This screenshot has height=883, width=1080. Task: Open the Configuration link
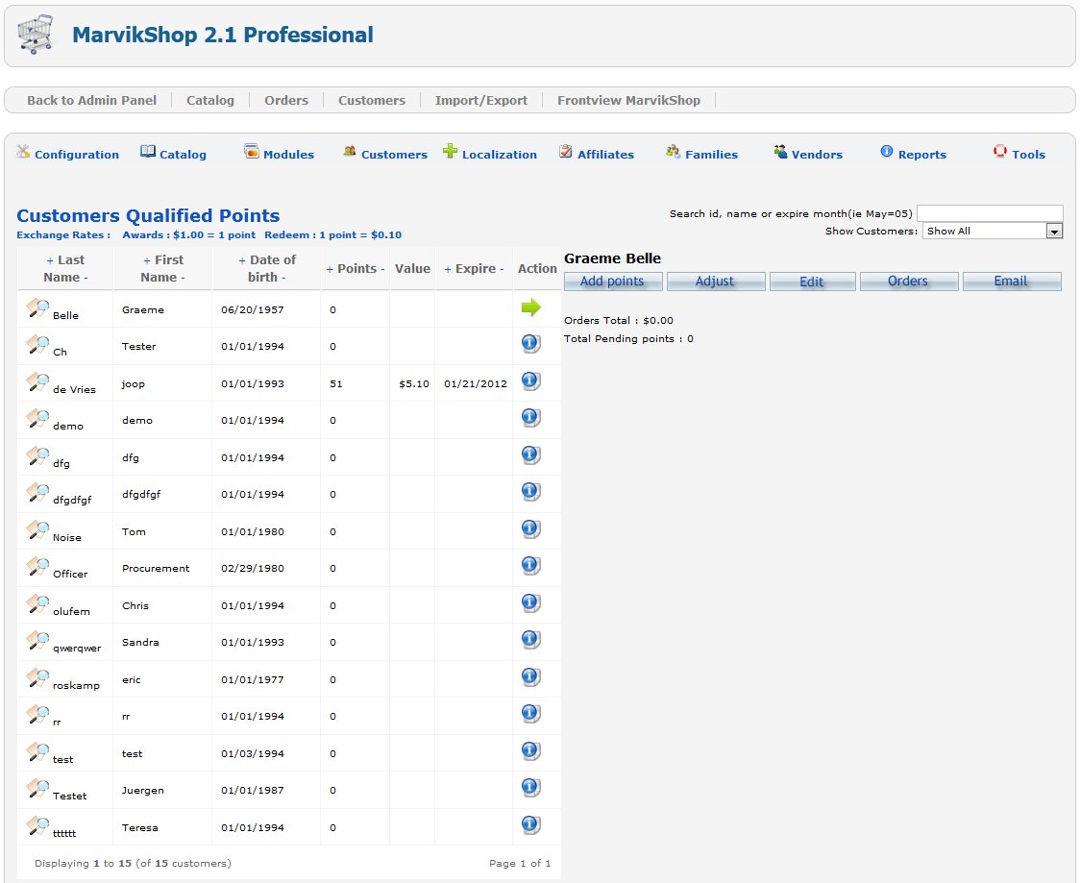coord(77,155)
